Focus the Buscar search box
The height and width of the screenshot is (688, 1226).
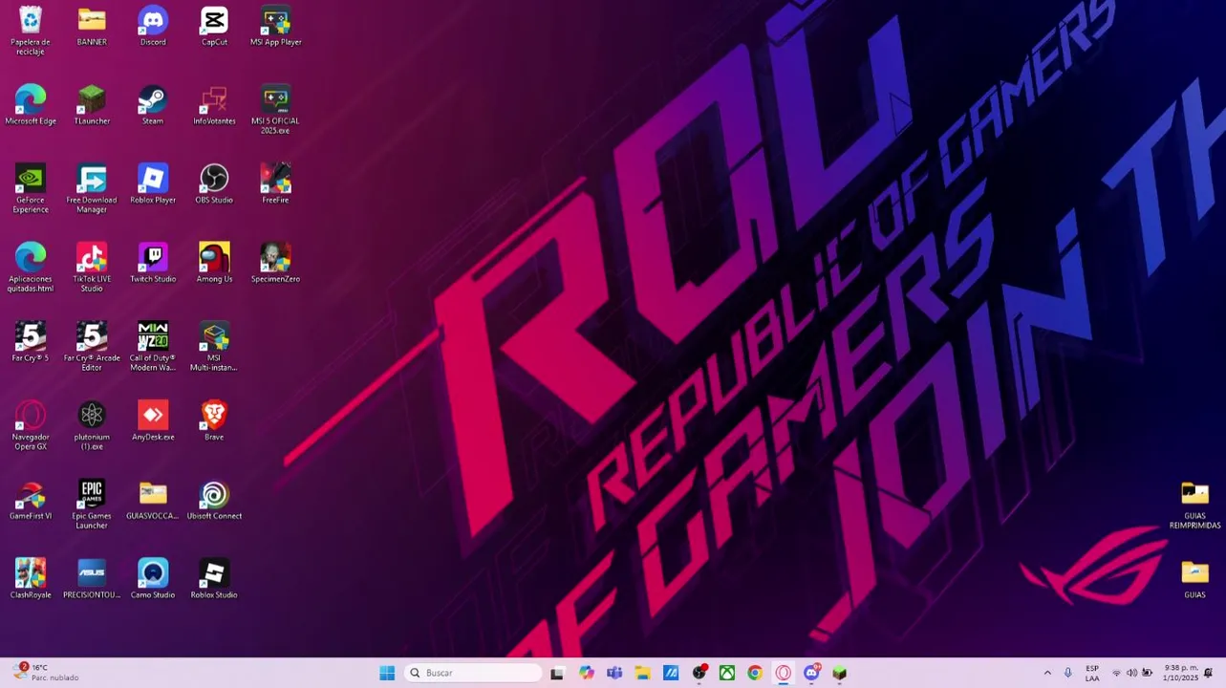[473, 673]
